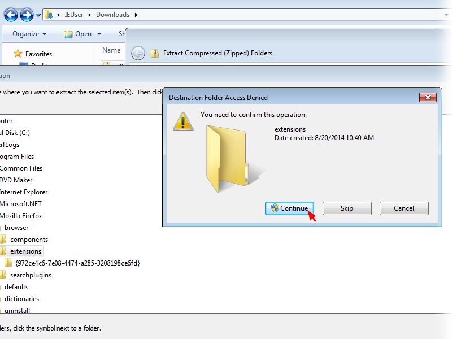
Task: Go forward with the blue forward arrow
Action: tap(27, 15)
